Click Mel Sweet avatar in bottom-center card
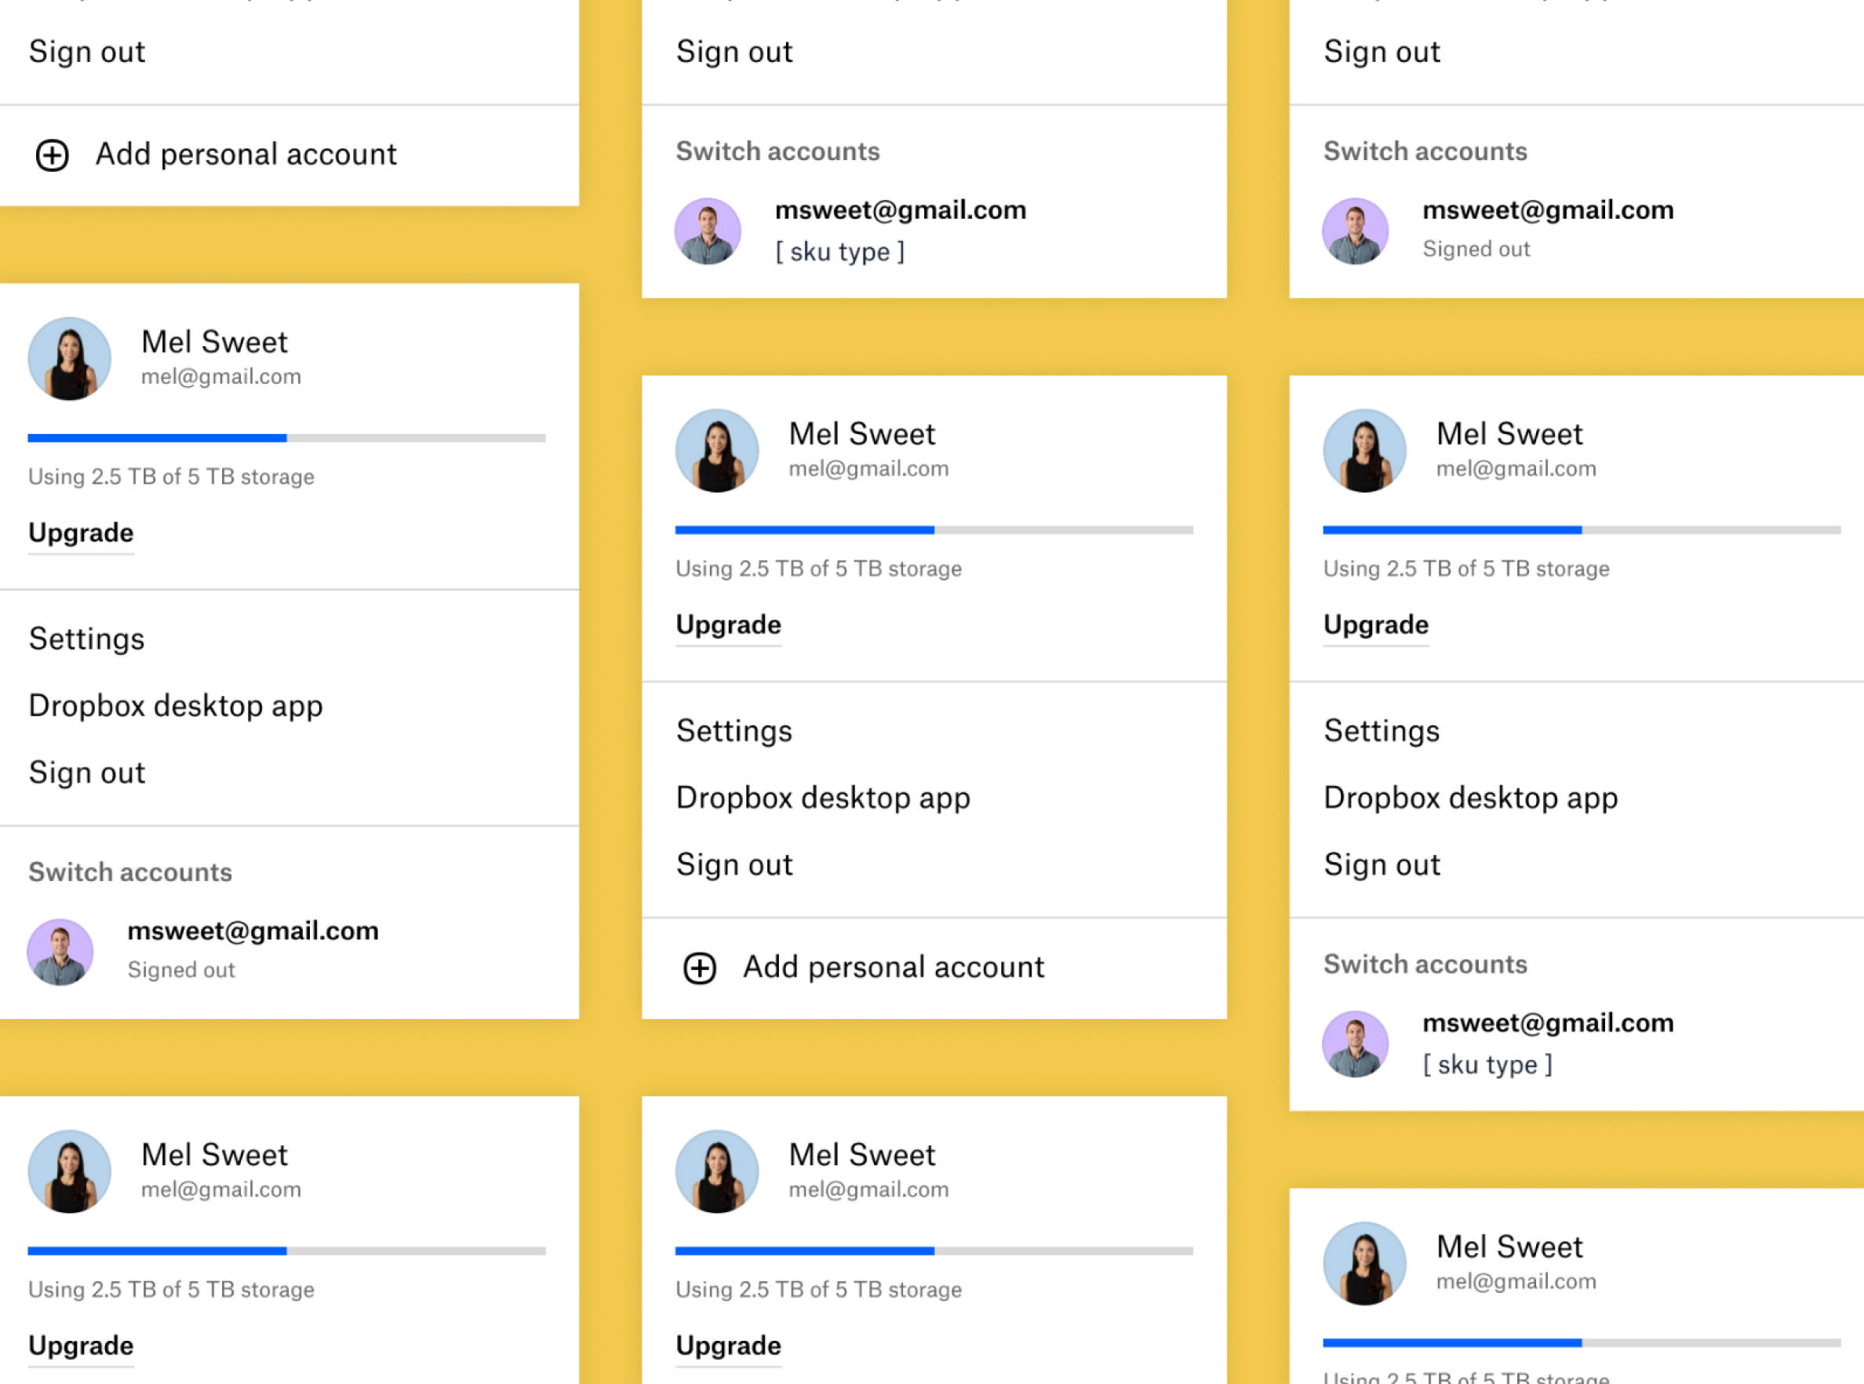This screenshot has height=1384, width=1864. pyautogui.click(x=717, y=1171)
